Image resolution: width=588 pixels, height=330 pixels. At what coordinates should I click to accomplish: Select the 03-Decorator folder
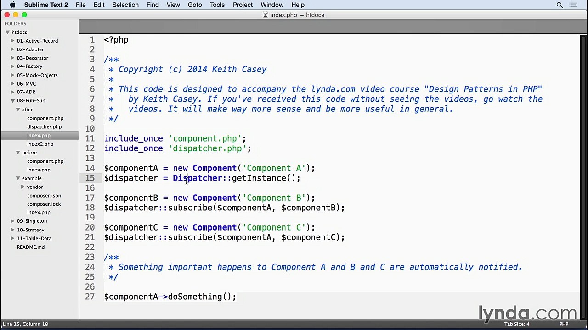point(33,58)
